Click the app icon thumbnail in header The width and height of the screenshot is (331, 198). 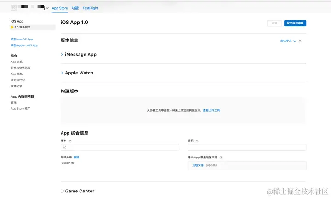(14, 8)
